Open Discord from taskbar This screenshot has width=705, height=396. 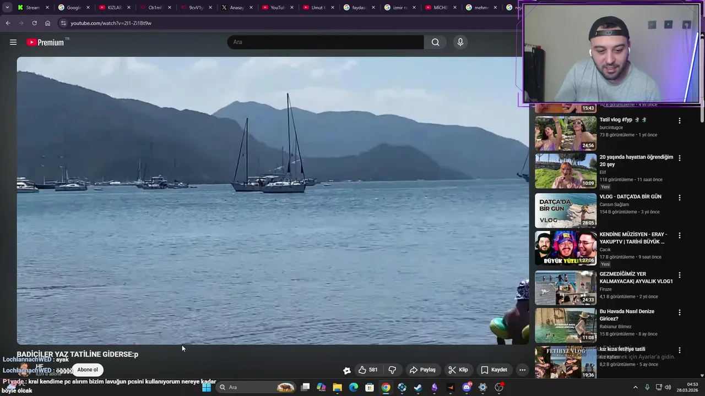pos(467,387)
